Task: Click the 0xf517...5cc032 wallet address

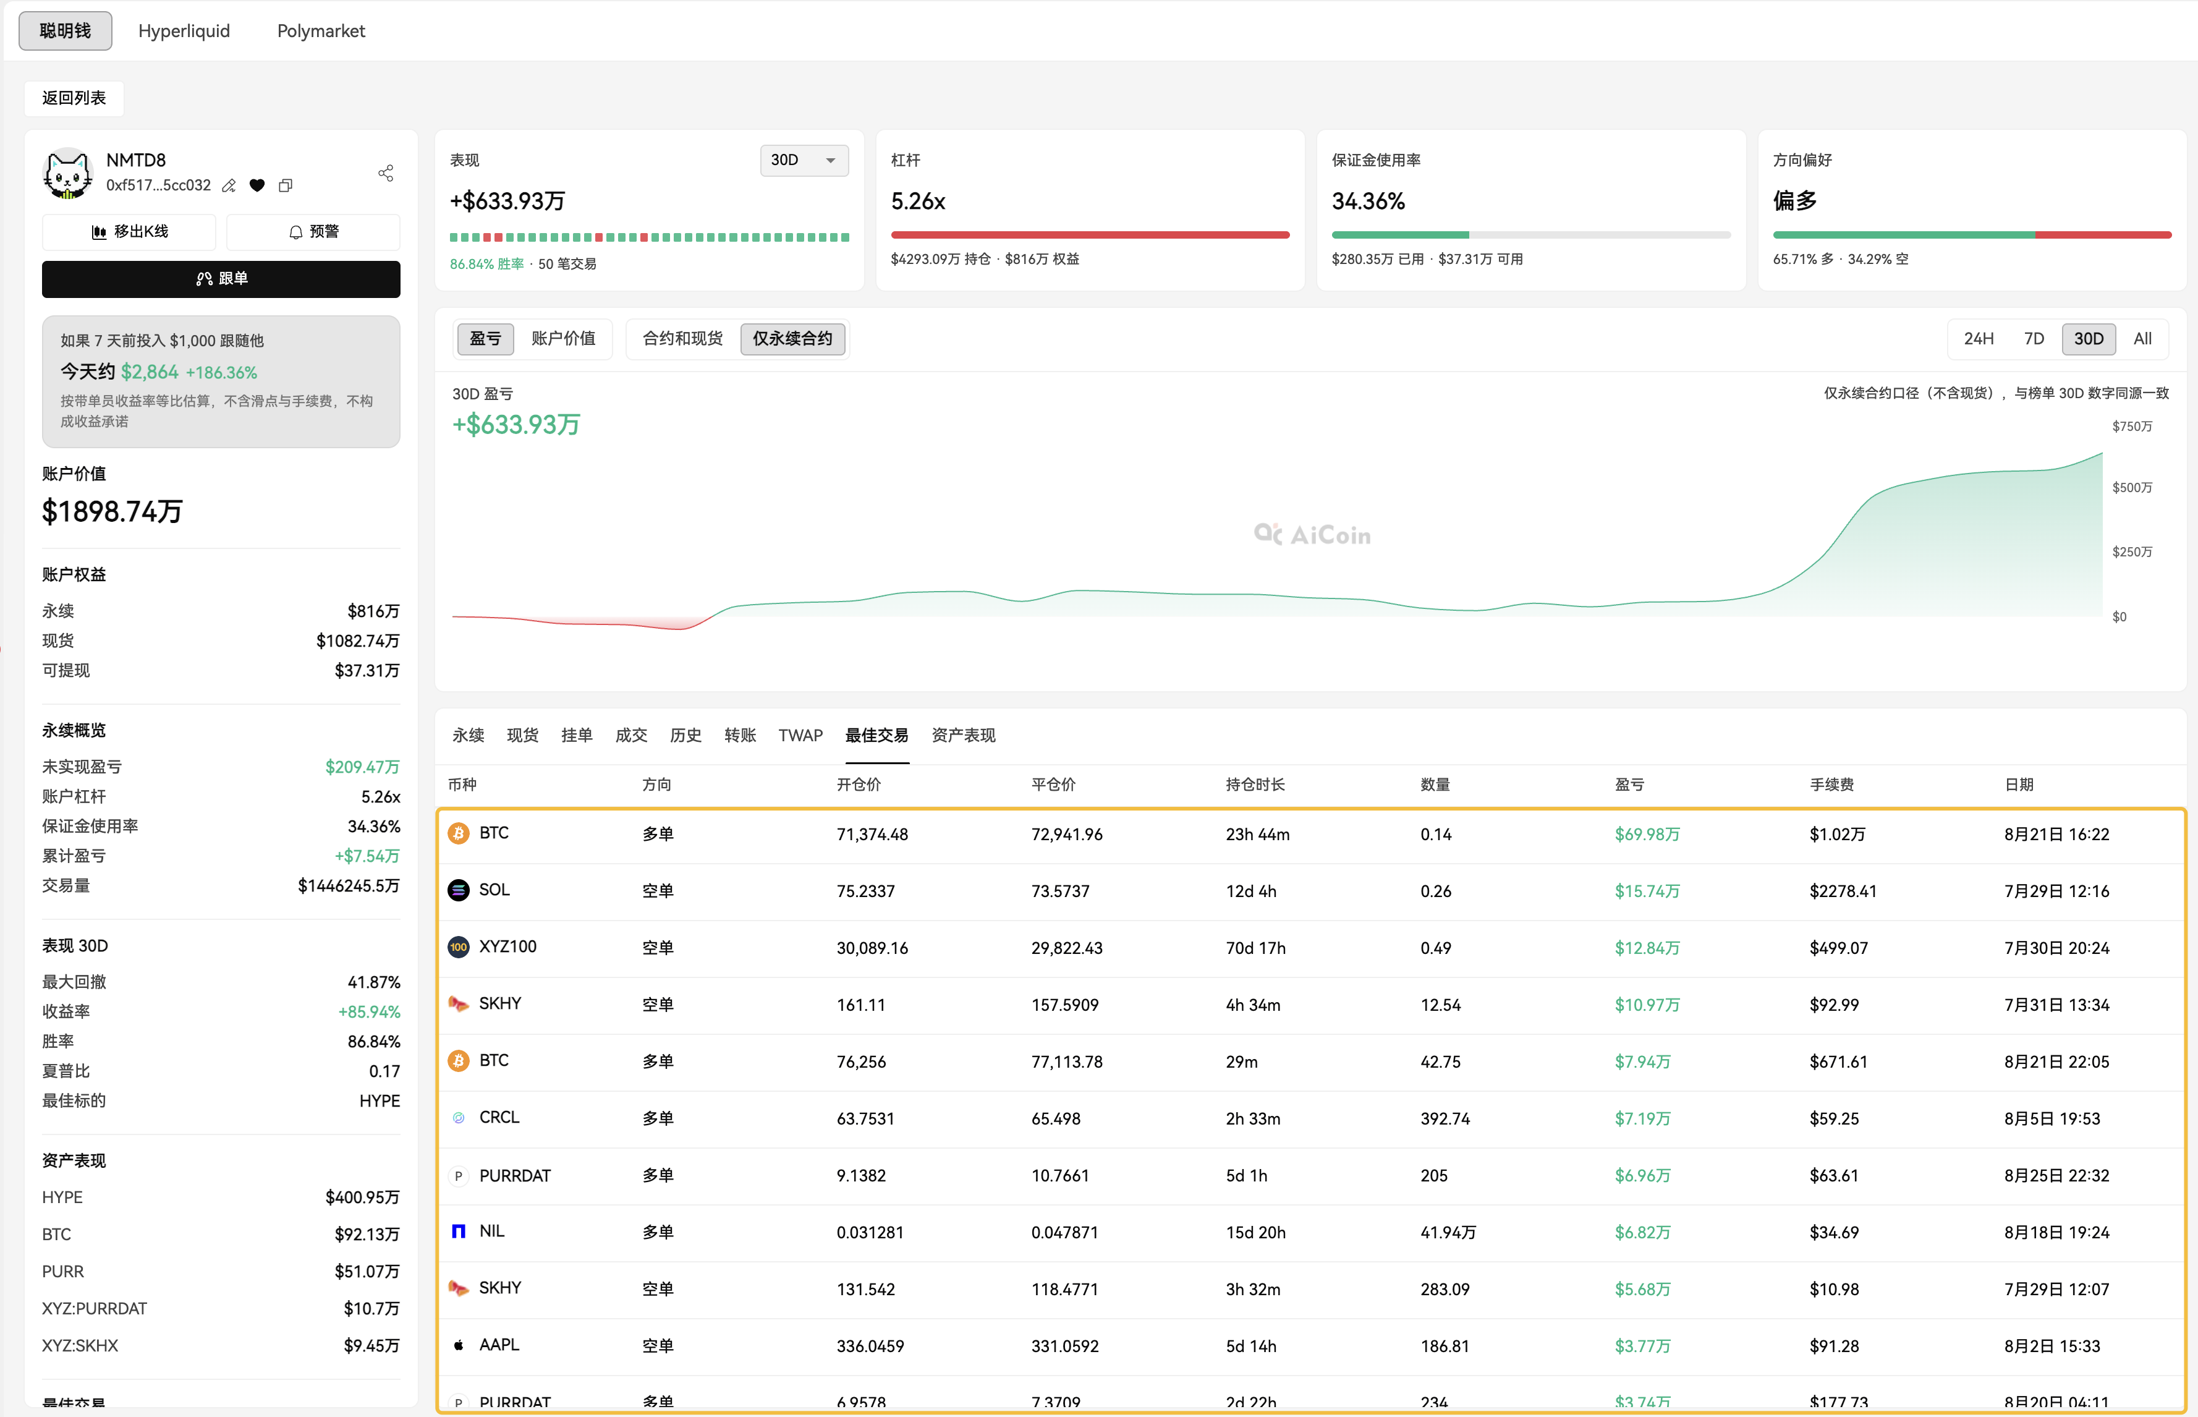Action: point(158,186)
